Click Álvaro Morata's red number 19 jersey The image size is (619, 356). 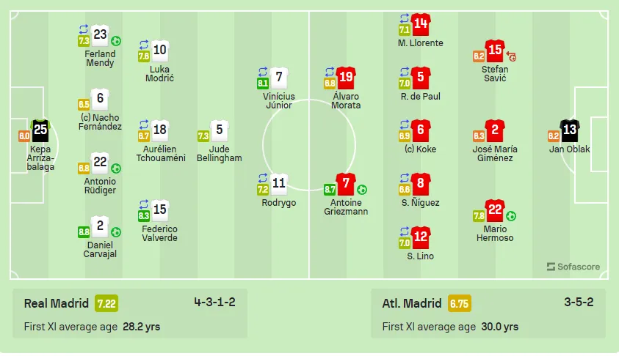pos(346,78)
